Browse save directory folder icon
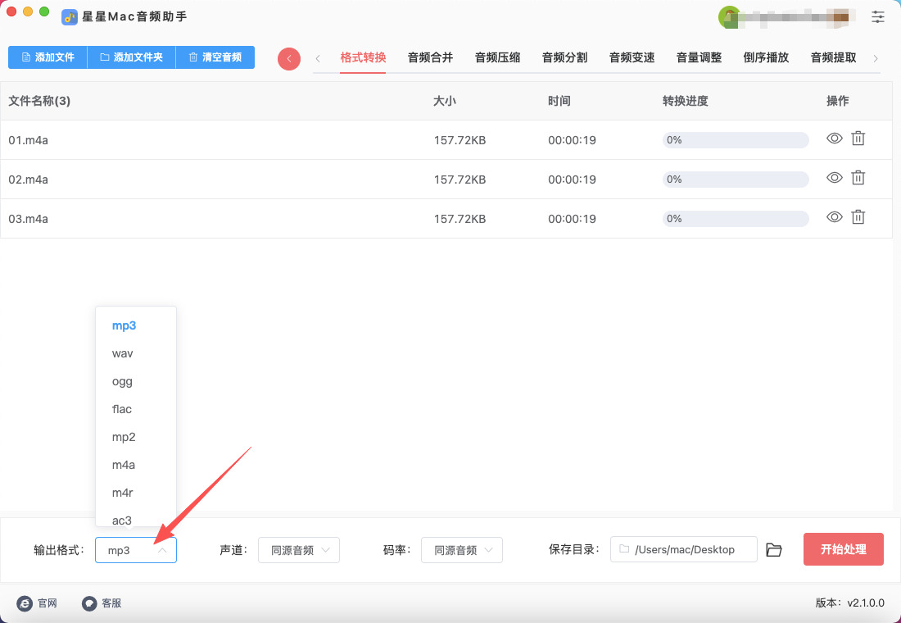 (x=774, y=550)
